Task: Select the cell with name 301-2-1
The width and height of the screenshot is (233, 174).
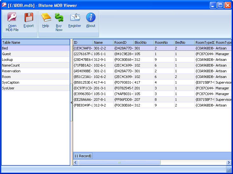Action: coord(103,71)
